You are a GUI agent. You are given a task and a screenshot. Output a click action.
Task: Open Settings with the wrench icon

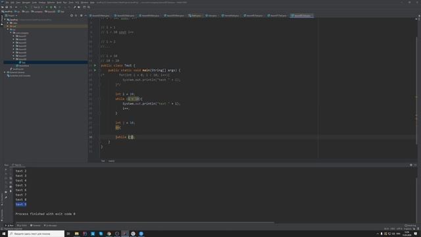click(x=74, y=7)
